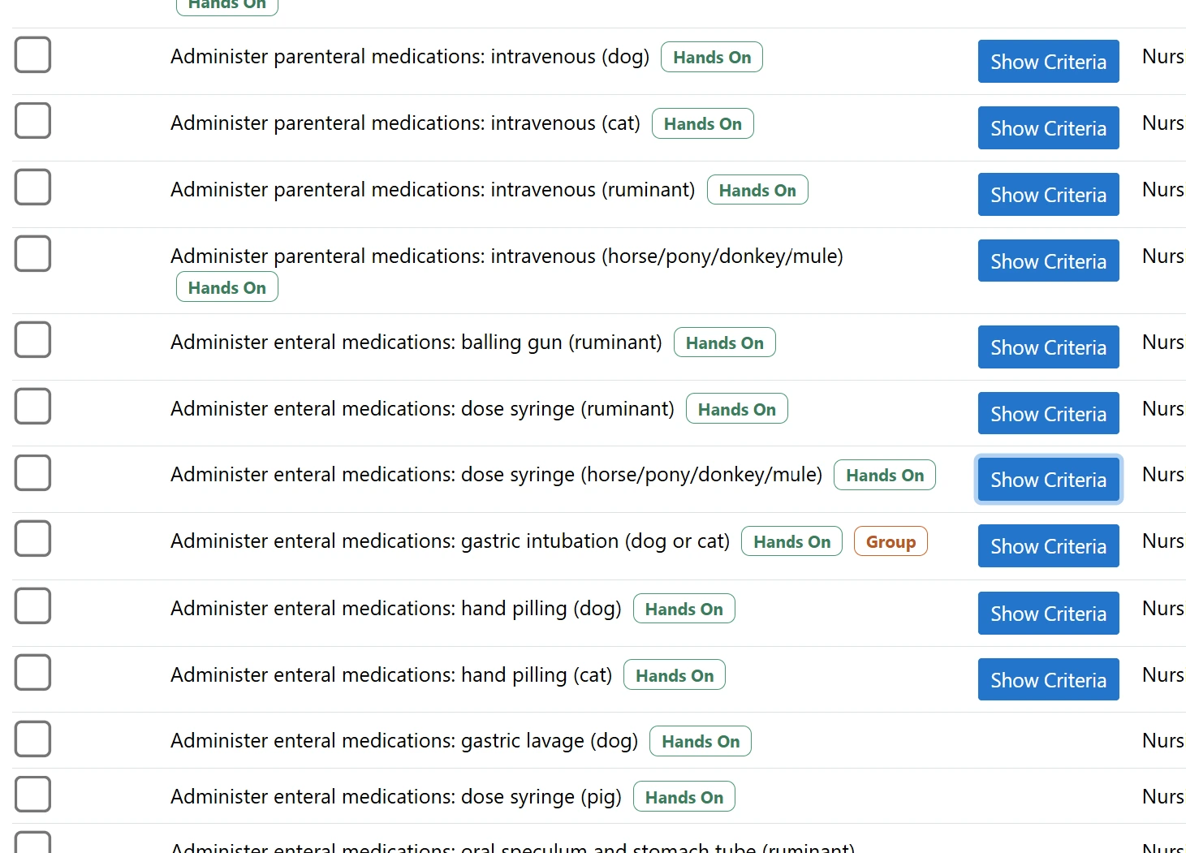Select checkbox for intravenous (ruminant) row
Viewport: 1186px width, 853px height.
(x=32, y=187)
